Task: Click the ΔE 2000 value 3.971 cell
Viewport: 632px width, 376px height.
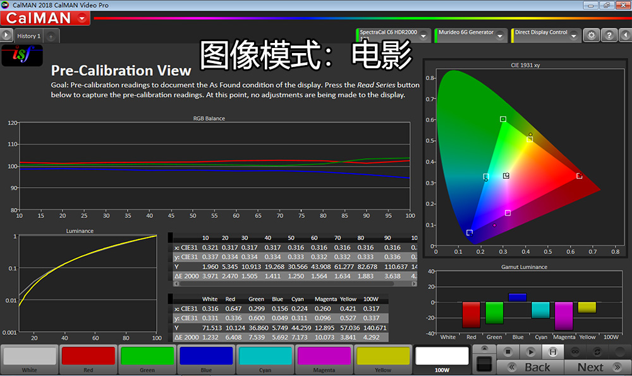Action: coord(210,276)
